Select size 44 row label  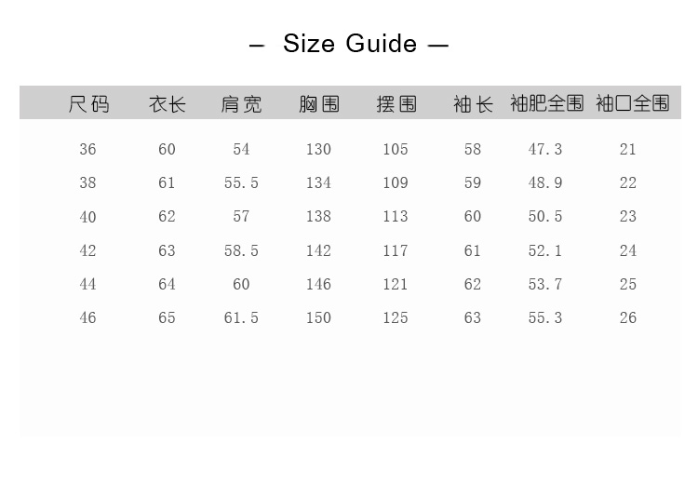[x=87, y=284]
